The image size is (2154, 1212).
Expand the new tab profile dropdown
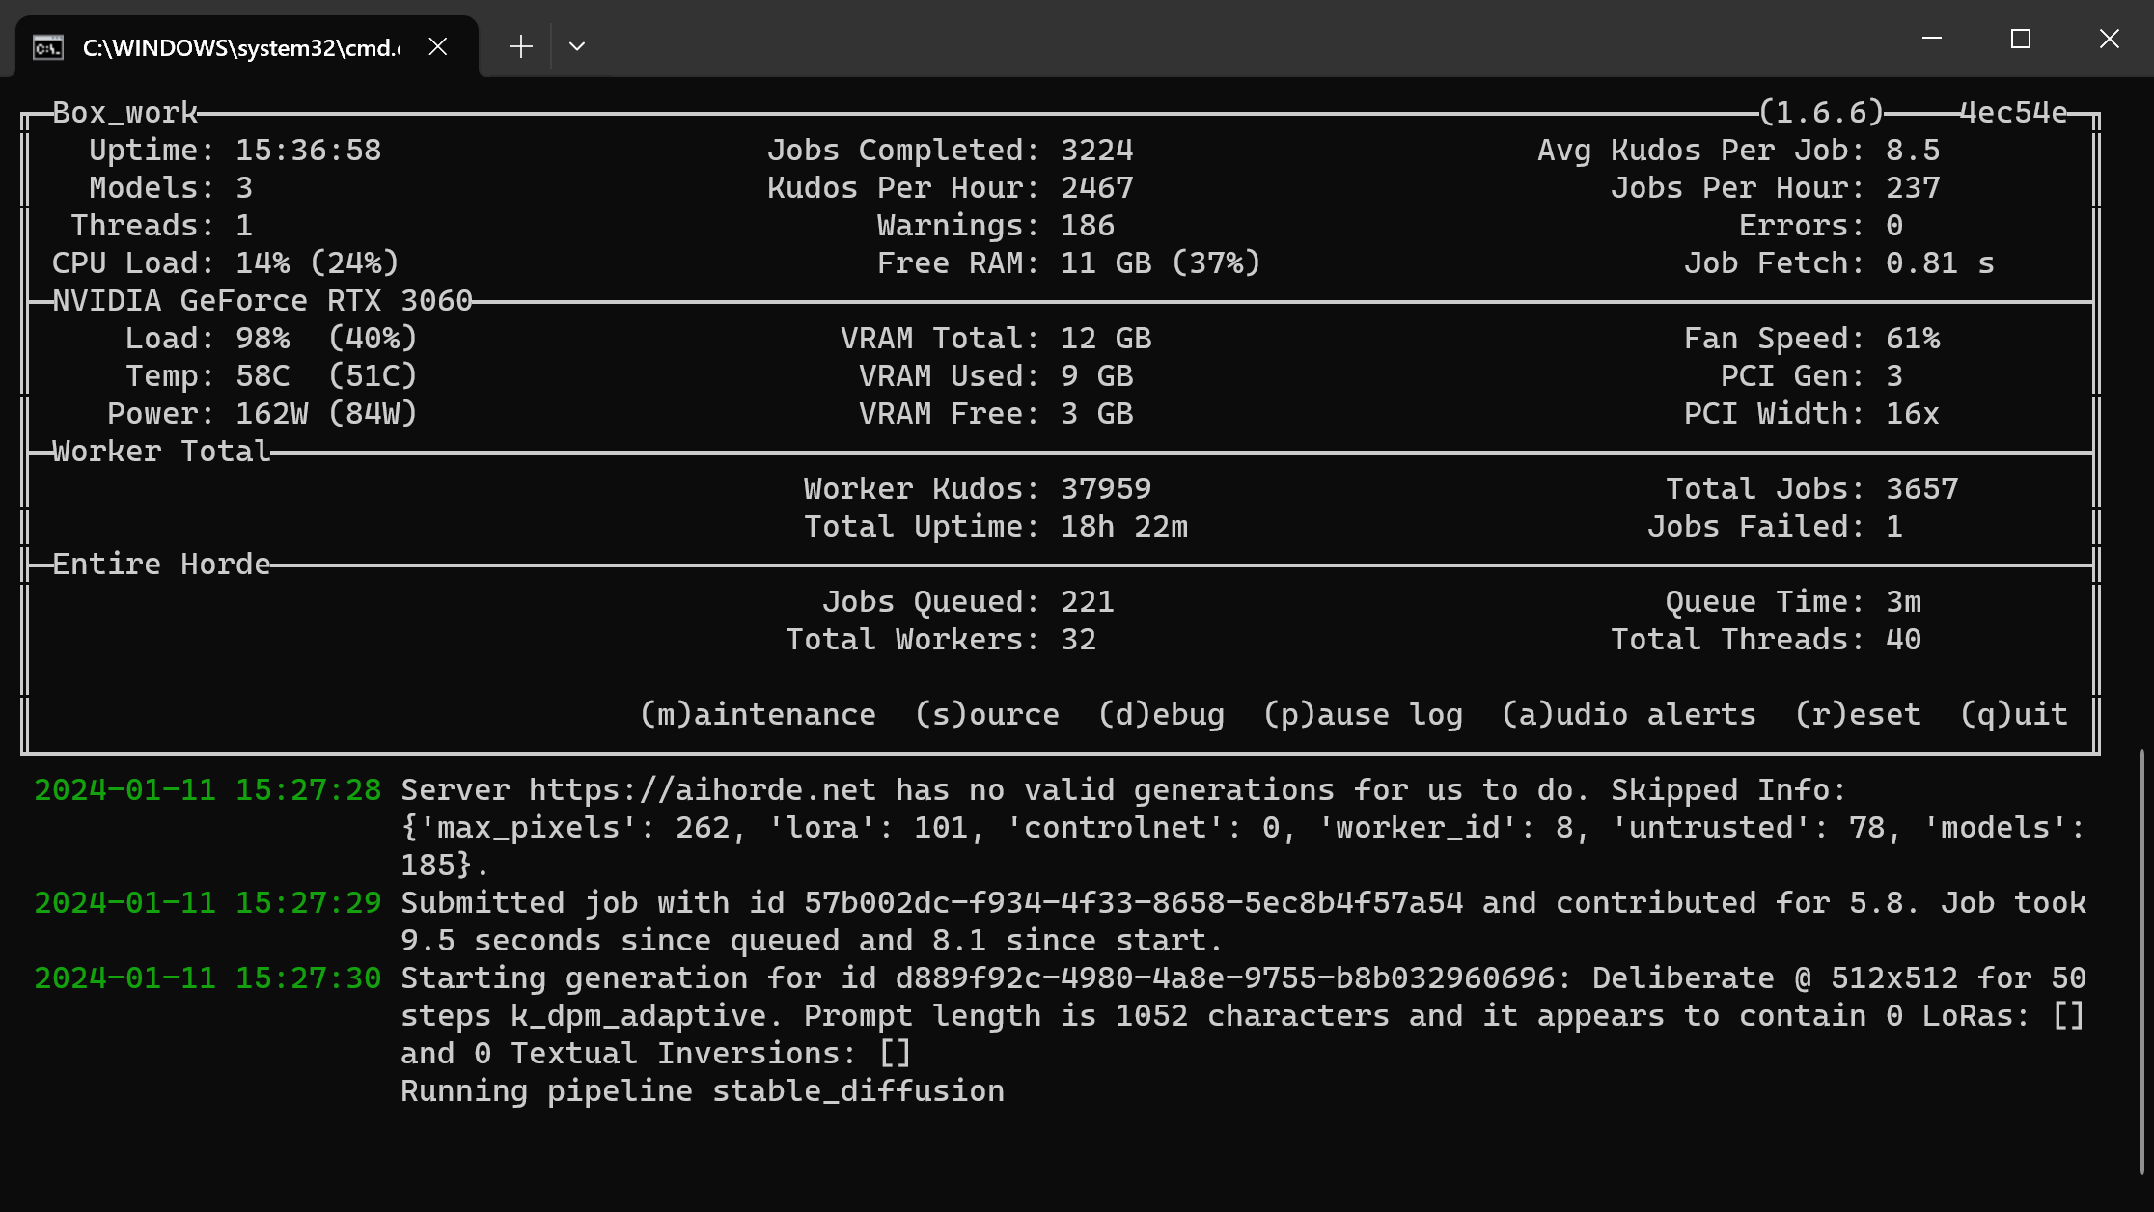(x=577, y=46)
